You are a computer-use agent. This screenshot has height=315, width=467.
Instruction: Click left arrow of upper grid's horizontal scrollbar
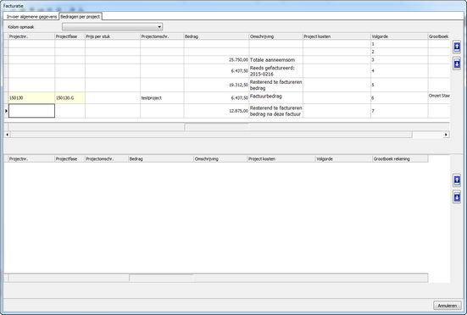pyautogui.click(x=7, y=135)
